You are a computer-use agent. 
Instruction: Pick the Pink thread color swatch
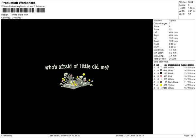161,76
